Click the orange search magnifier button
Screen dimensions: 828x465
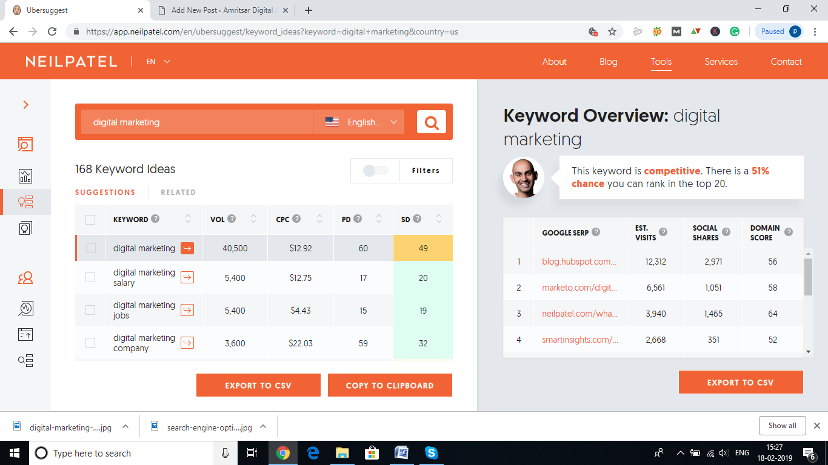[x=432, y=122]
